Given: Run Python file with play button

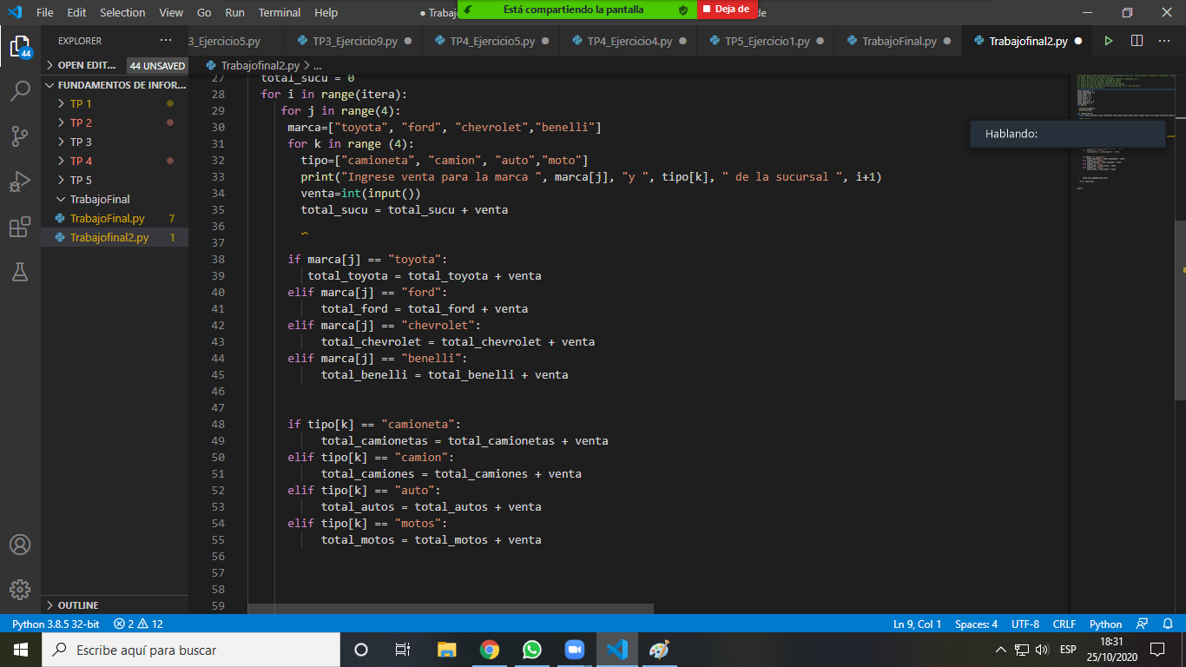Looking at the screenshot, I should coord(1108,41).
